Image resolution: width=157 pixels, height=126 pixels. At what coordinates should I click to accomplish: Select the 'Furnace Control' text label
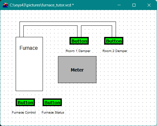pyautogui.click(x=24, y=112)
